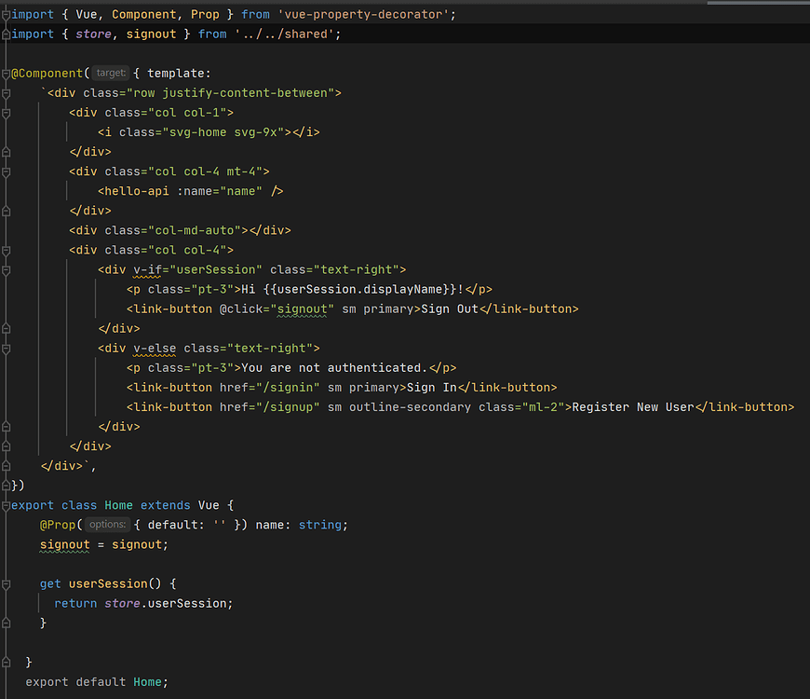Click the fold icon beside export class Home
This screenshot has width=810, height=699.
click(6, 504)
